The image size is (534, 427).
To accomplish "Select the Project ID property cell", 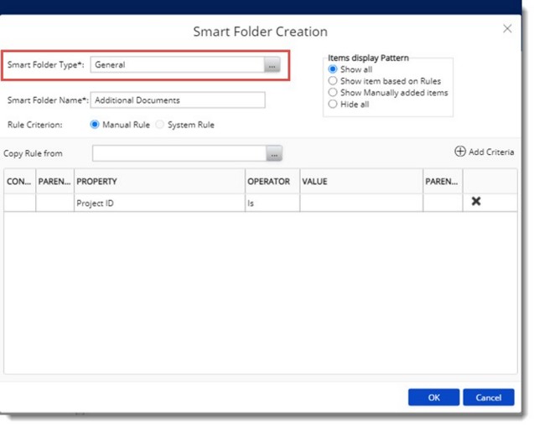I will pos(160,203).
